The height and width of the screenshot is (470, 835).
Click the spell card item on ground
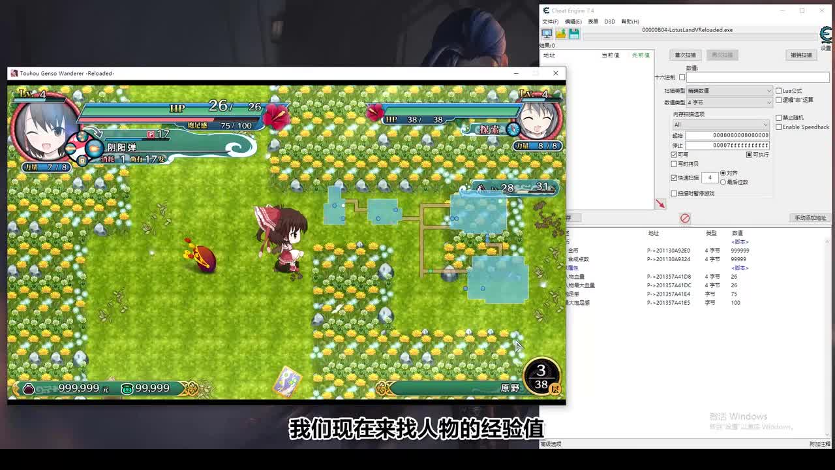click(287, 381)
